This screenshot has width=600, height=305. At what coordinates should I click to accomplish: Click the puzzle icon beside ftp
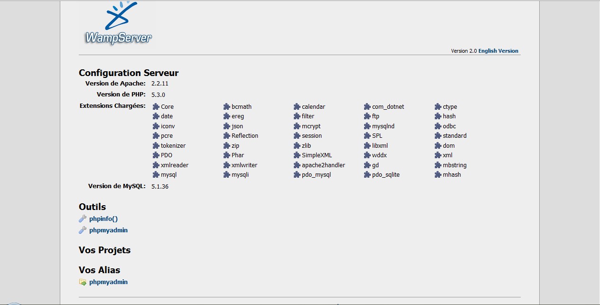[368, 116]
